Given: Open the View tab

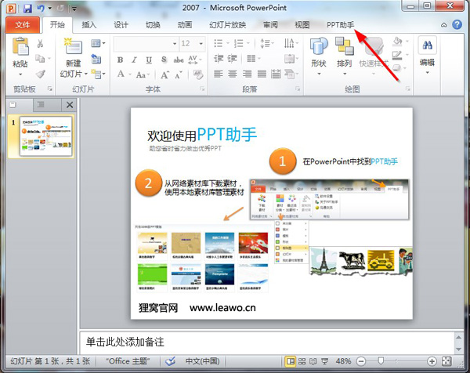Looking at the screenshot, I should (x=302, y=24).
